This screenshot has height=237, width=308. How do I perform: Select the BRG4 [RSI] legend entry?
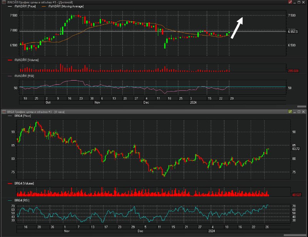[x=22, y=200]
